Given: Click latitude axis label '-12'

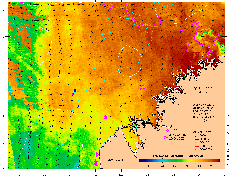Looking at the screenshot, I should click(x=3, y=10).
